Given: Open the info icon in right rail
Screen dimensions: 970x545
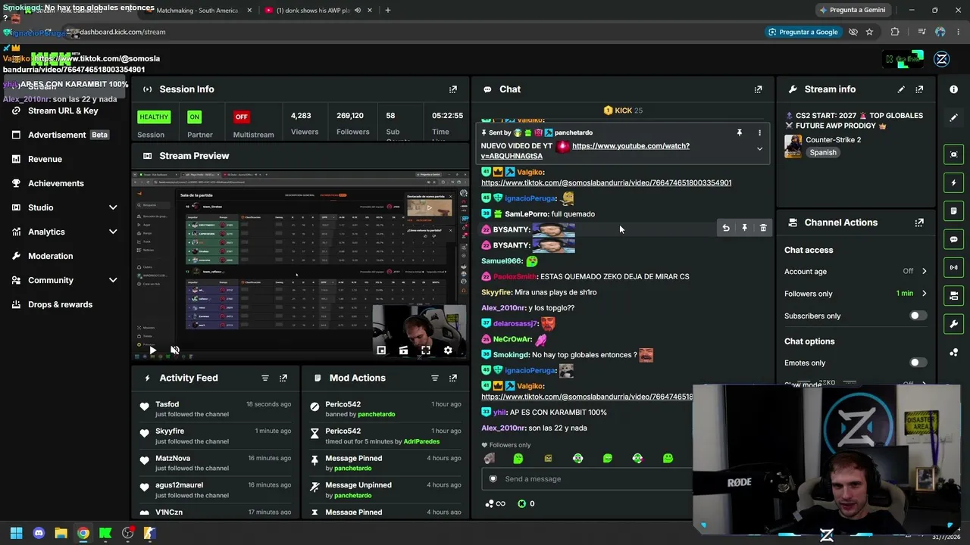Looking at the screenshot, I should coord(953,89).
